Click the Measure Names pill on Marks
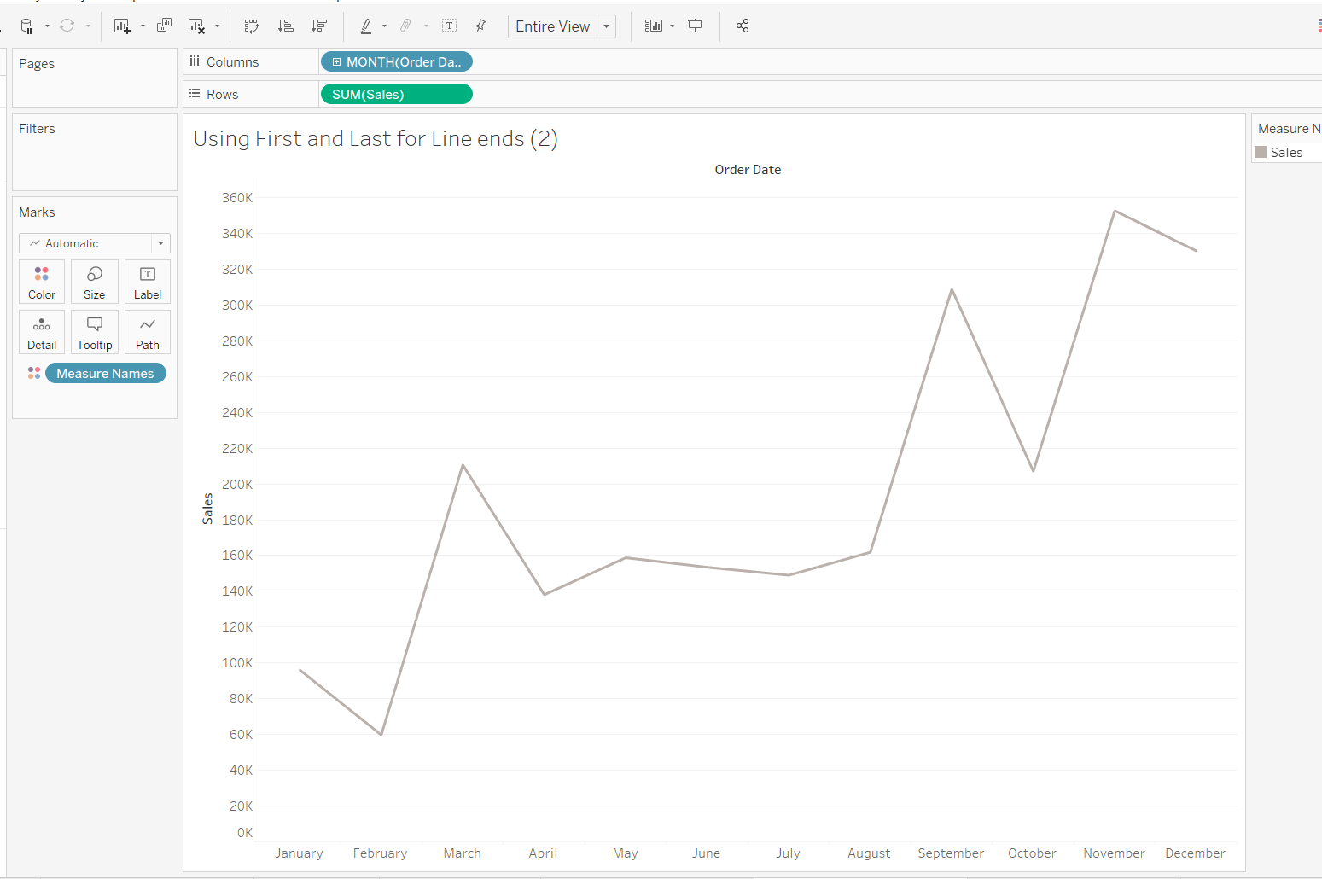The image size is (1322, 879). 106,374
